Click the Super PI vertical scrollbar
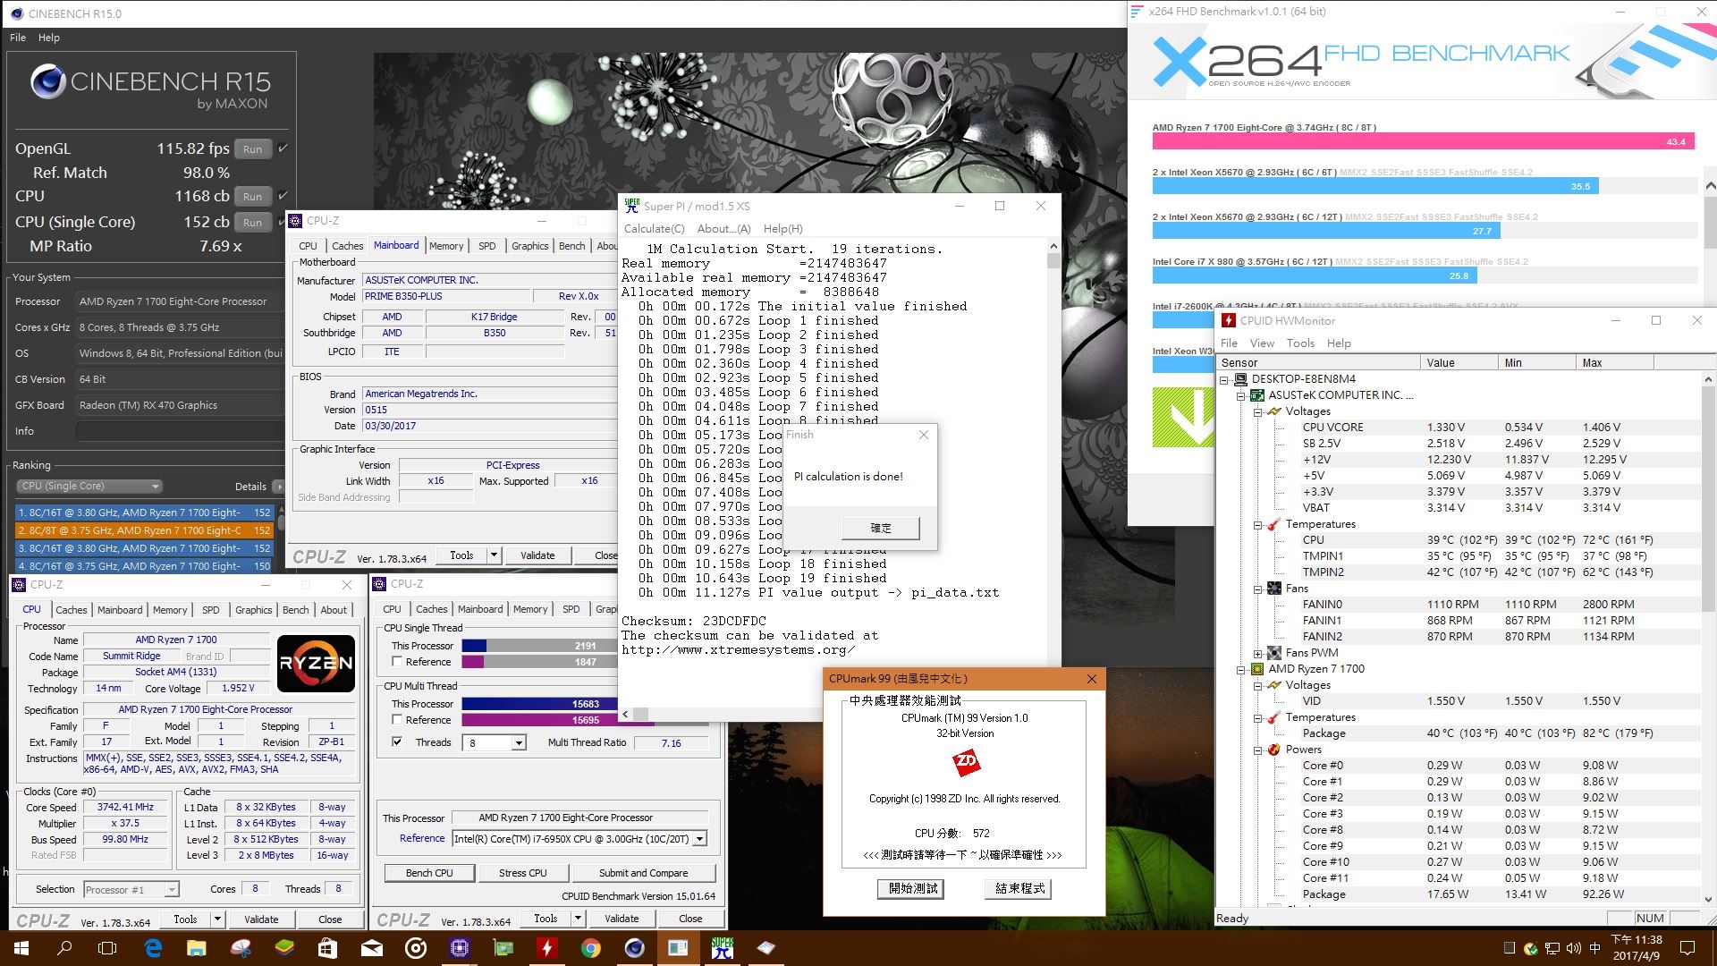The image size is (1717, 966). (1053, 472)
